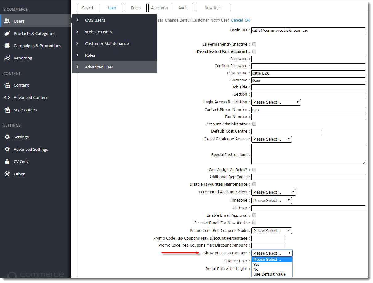This screenshot has width=373, height=283.
Task: Click the Cancel link
Action: 237,20
